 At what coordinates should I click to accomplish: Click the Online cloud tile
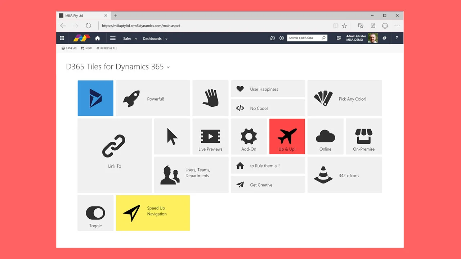click(325, 136)
